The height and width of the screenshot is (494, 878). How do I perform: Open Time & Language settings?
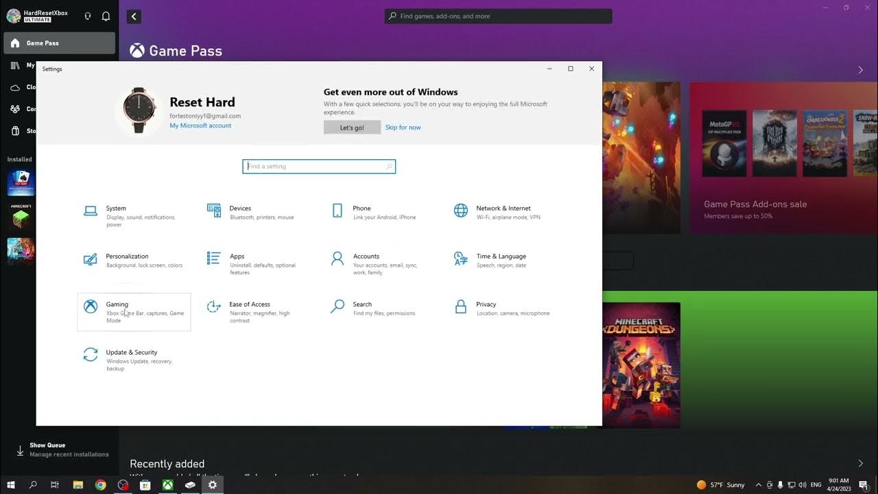tap(504, 264)
